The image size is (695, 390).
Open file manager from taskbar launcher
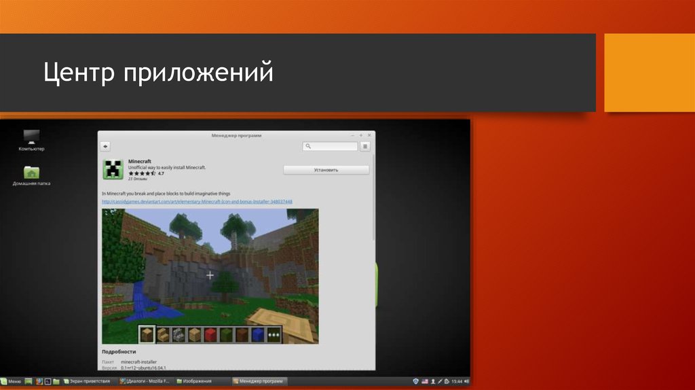[x=56, y=381]
